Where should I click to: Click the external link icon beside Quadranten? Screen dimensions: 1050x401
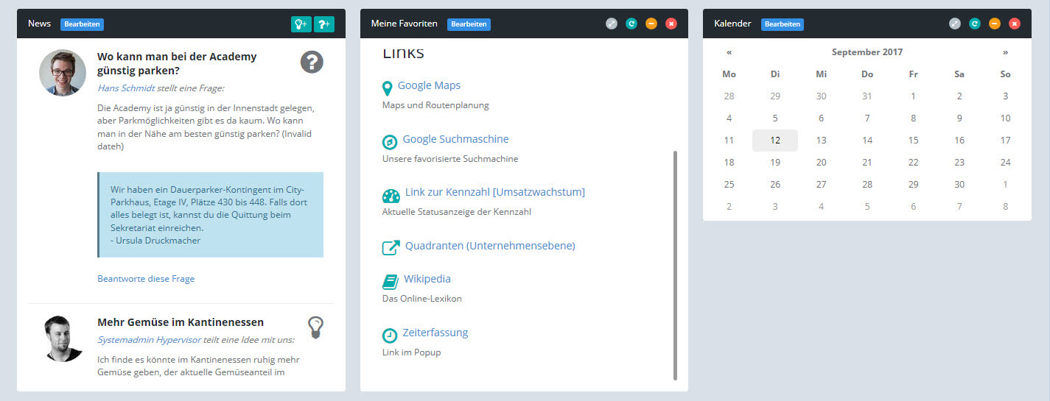click(391, 248)
